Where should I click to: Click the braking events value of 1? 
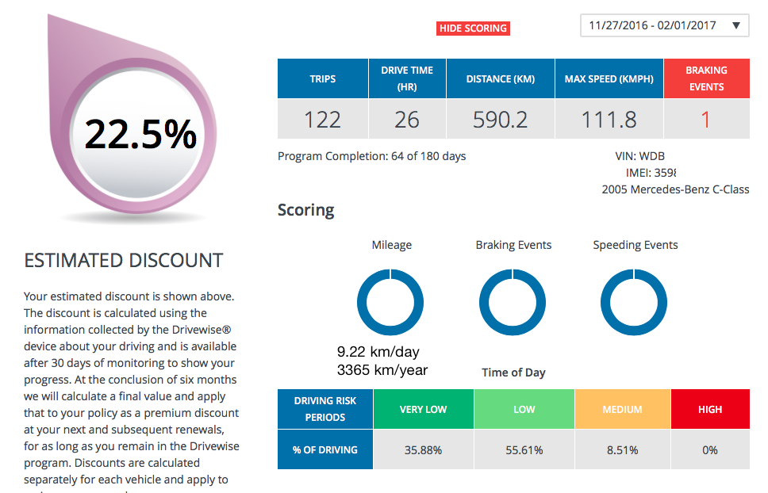click(x=706, y=120)
